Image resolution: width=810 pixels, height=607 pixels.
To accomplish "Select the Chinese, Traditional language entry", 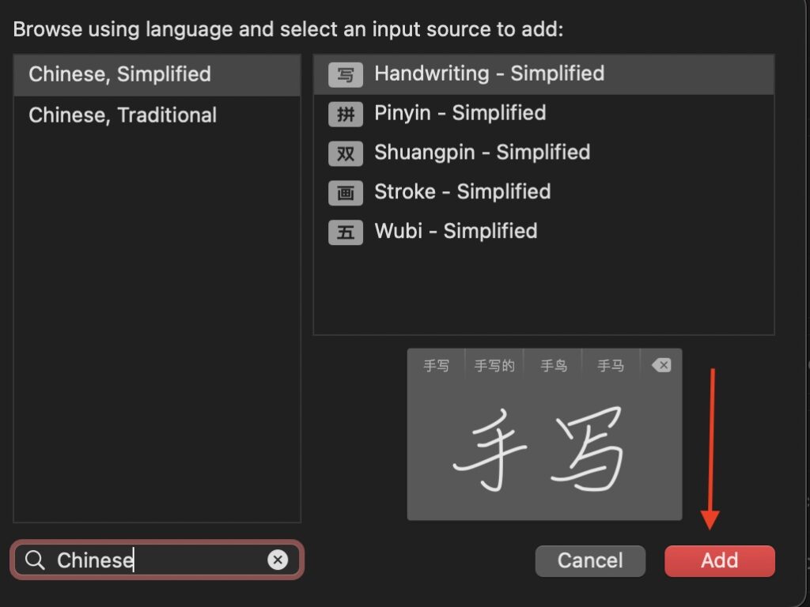I will coord(122,115).
